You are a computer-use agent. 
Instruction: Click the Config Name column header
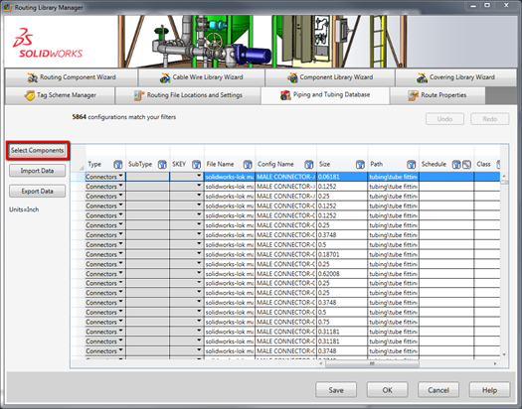click(275, 164)
